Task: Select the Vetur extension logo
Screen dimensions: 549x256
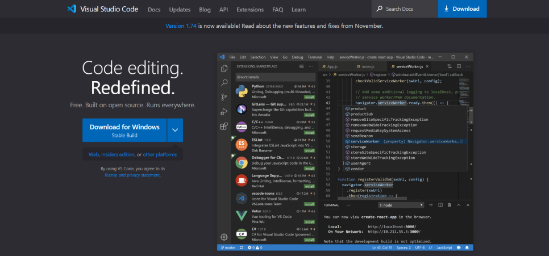Action: (x=242, y=216)
